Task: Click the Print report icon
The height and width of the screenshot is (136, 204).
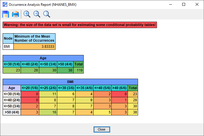Action: pos(15,14)
